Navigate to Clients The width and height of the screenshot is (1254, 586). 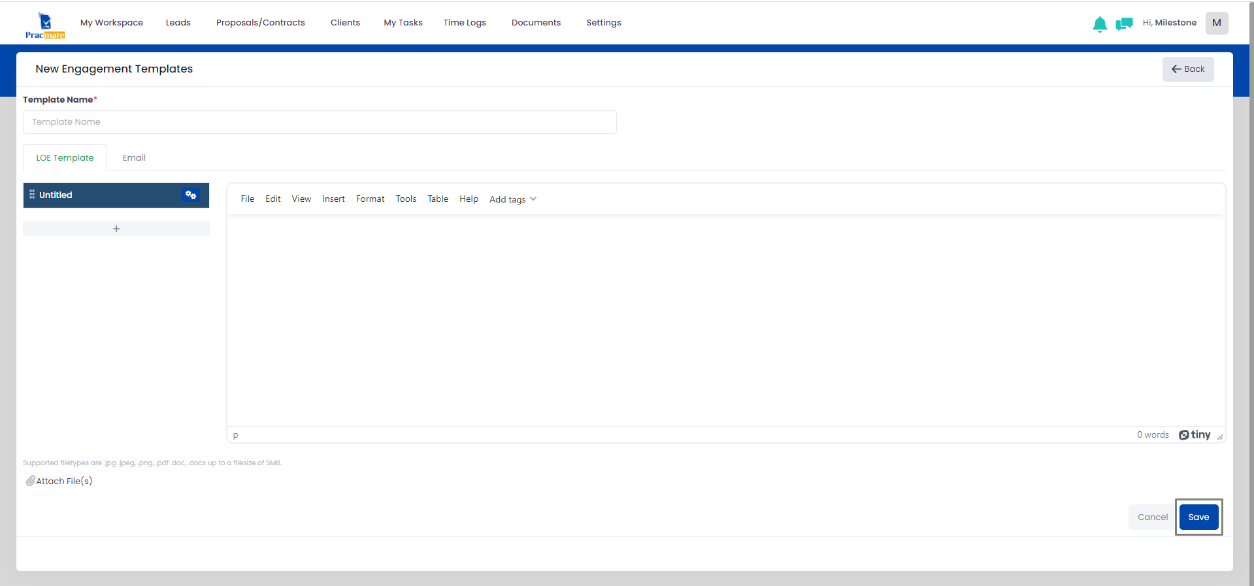345,22
